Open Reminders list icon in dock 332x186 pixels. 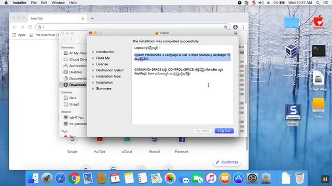143,178
